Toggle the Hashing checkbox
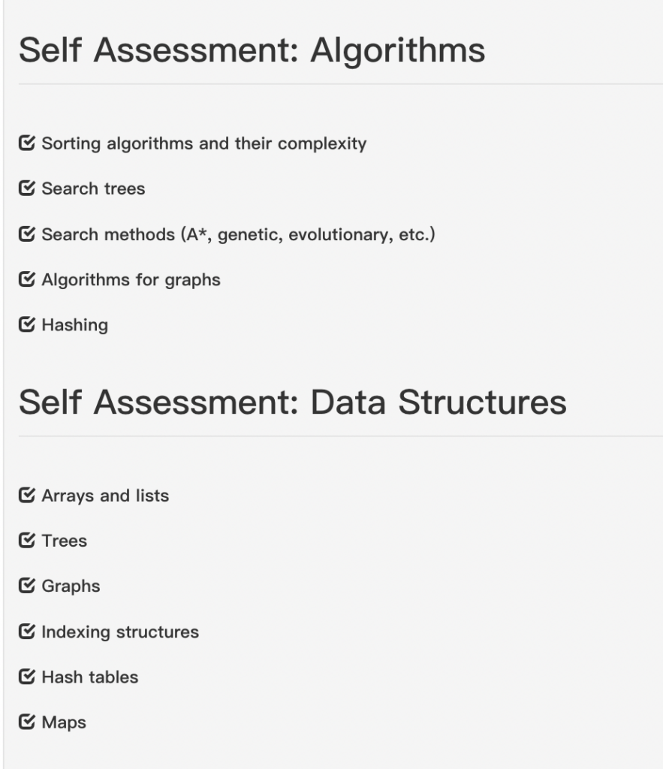The height and width of the screenshot is (769, 663). coord(27,324)
